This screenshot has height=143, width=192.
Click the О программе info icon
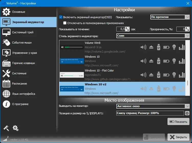coord(6,104)
